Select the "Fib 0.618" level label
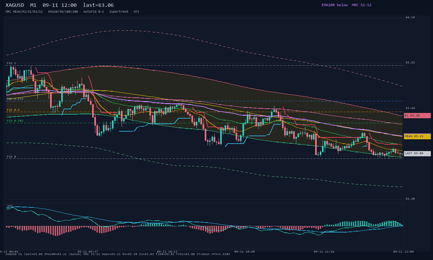 [x=15, y=99]
